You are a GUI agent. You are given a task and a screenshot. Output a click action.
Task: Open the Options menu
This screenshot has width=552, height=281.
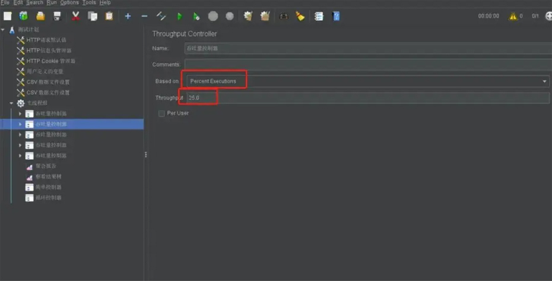click(x=69, y=3)
